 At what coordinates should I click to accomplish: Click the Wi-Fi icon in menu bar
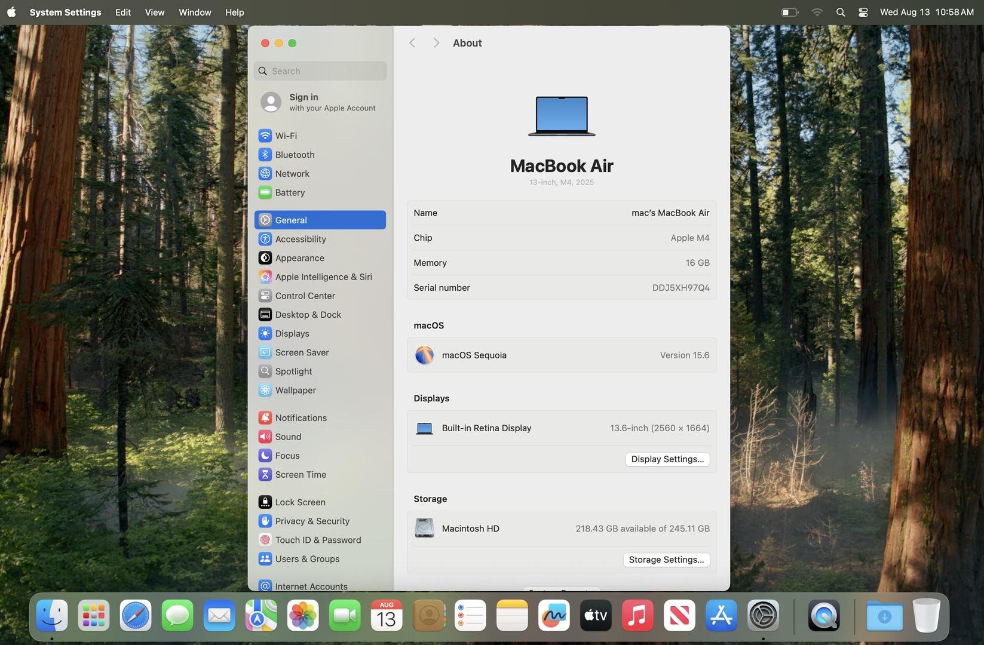817,12
